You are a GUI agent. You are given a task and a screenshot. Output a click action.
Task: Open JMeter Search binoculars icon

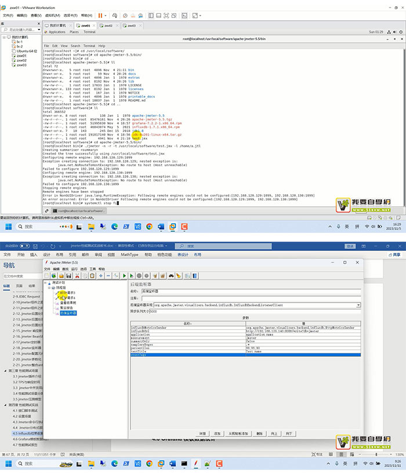coord(171,276)
